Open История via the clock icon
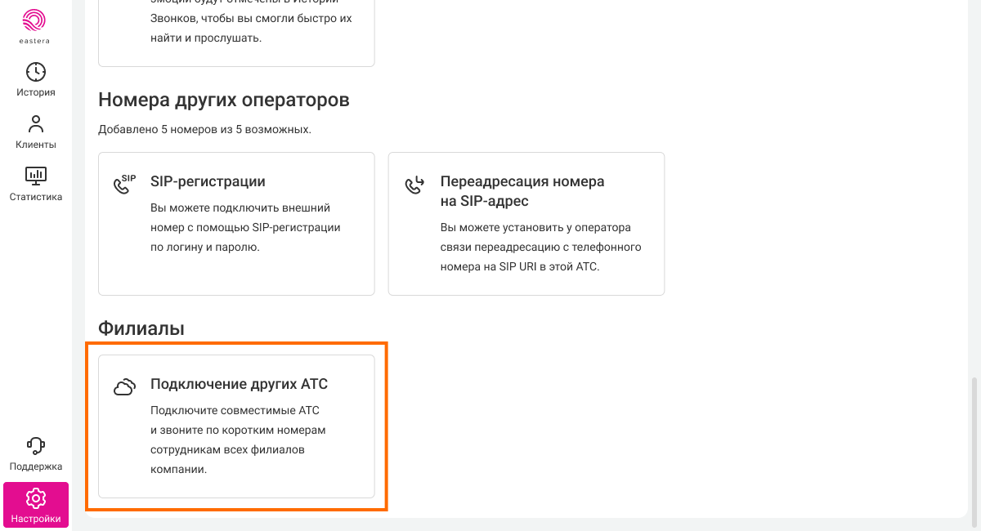 pyautogui.click(x=36, y=72)
